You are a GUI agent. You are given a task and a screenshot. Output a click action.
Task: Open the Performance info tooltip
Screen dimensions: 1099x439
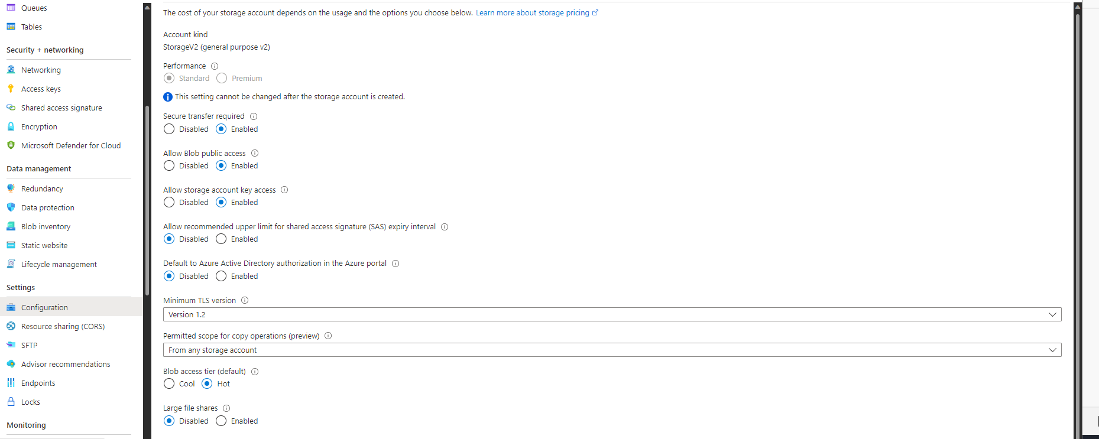[214, 66]
